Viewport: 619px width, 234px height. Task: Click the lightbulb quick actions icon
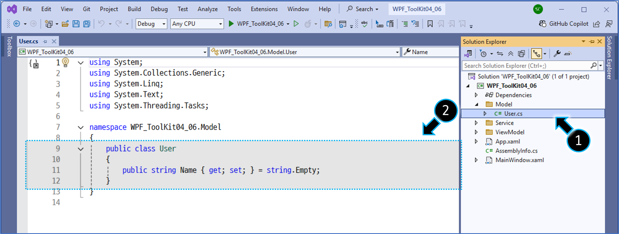(65, 62)
